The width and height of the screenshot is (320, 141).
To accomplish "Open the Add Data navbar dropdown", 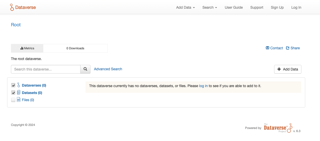I will 185,7.
